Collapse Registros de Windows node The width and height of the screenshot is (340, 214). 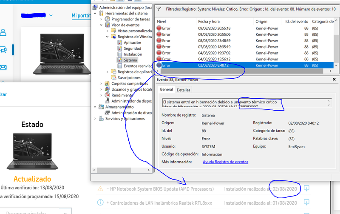pos(107,37)
